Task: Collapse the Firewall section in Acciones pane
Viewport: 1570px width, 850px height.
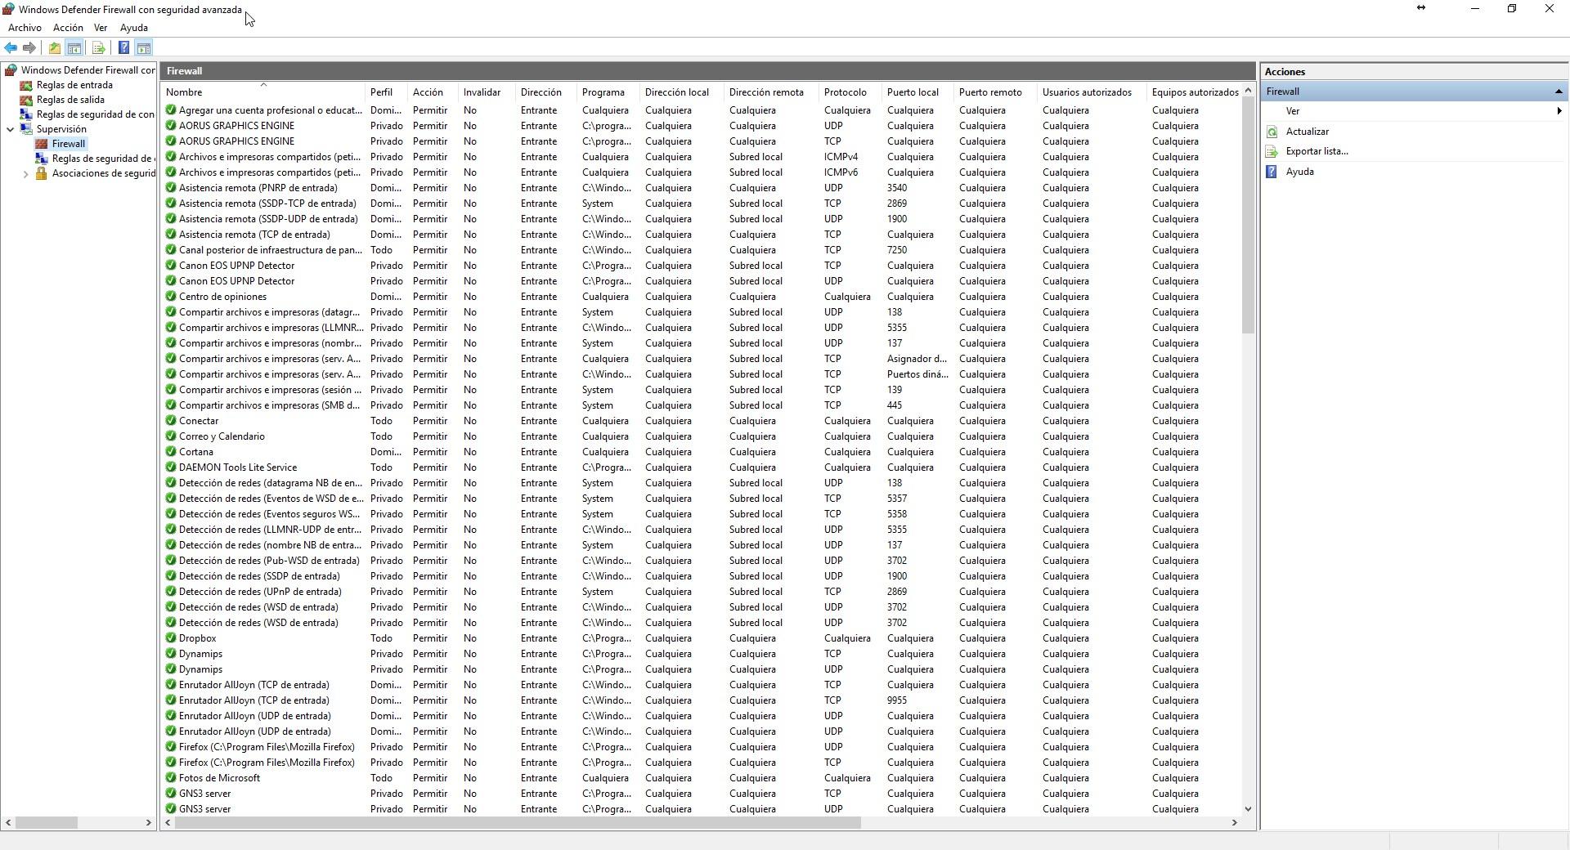Action: [1559, 92]
